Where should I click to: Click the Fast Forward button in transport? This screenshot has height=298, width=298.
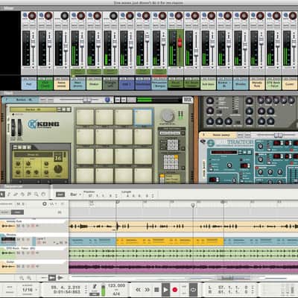147,290
